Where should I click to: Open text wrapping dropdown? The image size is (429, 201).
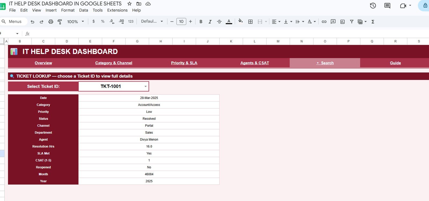point(300,22)
